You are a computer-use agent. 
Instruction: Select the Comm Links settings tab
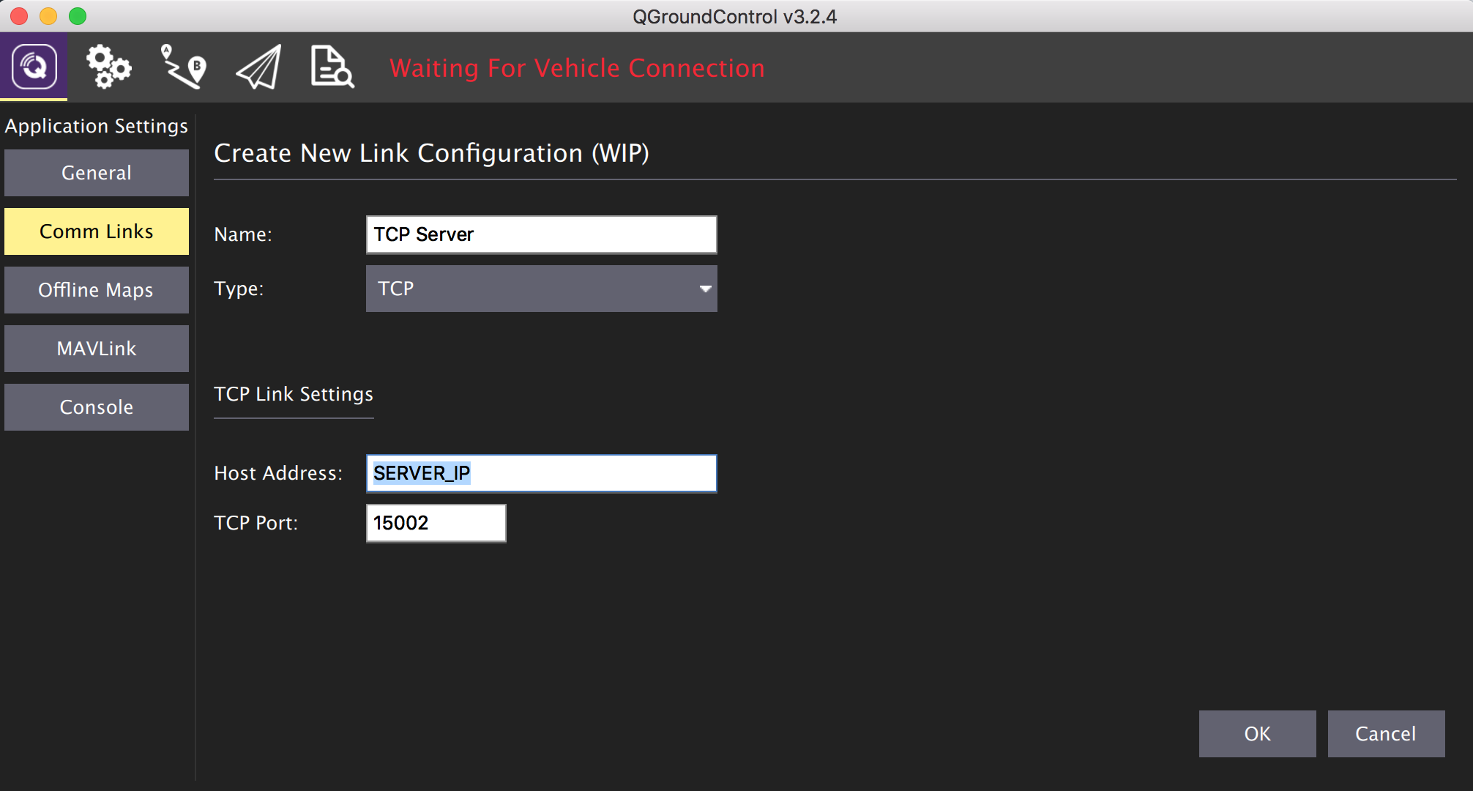[x=97, y=231]
